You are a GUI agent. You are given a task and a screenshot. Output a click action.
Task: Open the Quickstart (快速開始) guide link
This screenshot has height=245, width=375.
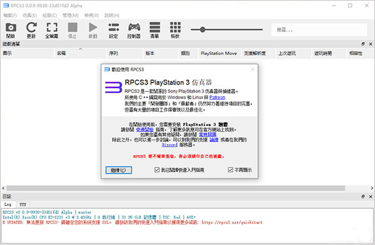(145, 129)
